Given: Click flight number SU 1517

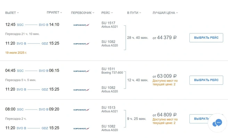Looking at the screenshot, I should [x=108, y=23].
